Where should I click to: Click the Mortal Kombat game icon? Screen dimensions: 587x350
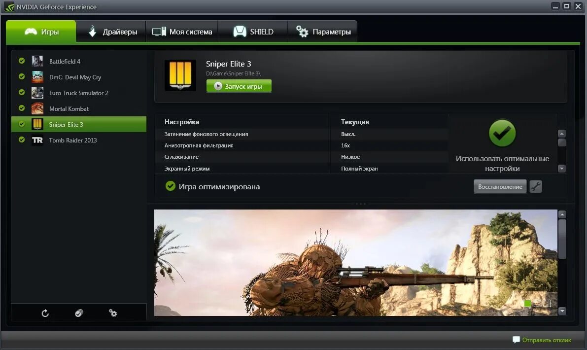click(37, 108)
